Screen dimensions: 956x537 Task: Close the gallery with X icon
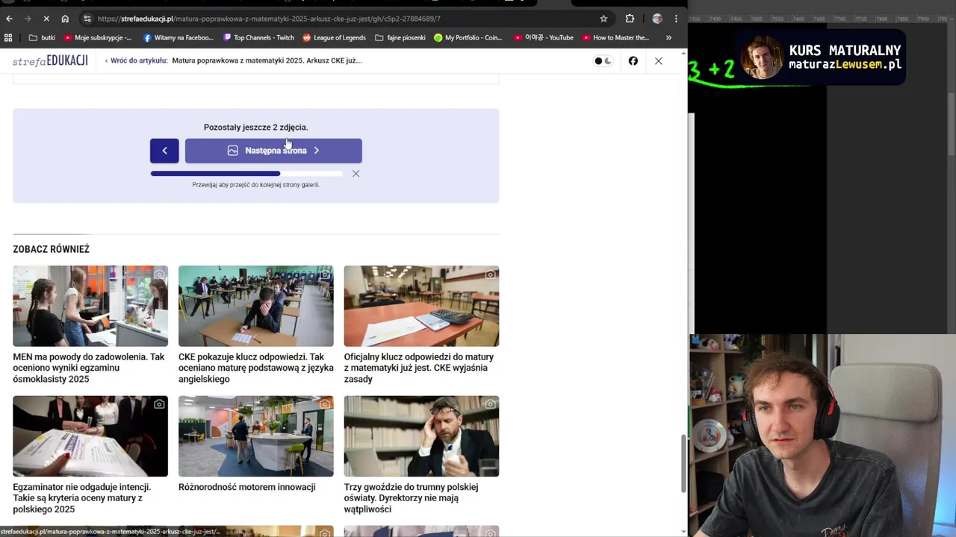pos(659,61)
